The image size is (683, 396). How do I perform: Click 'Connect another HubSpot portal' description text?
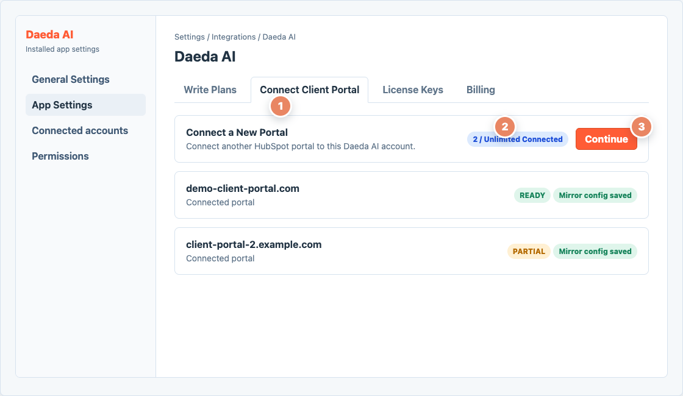point(301,146)
